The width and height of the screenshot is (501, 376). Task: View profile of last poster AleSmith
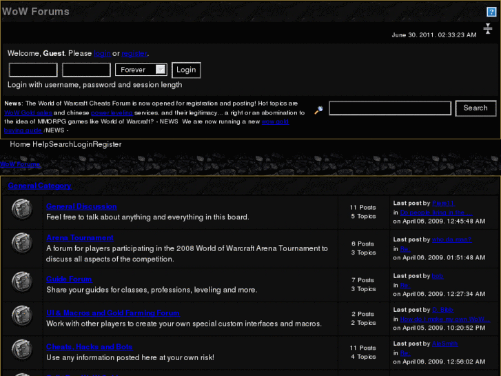click(x=444, y=344)
